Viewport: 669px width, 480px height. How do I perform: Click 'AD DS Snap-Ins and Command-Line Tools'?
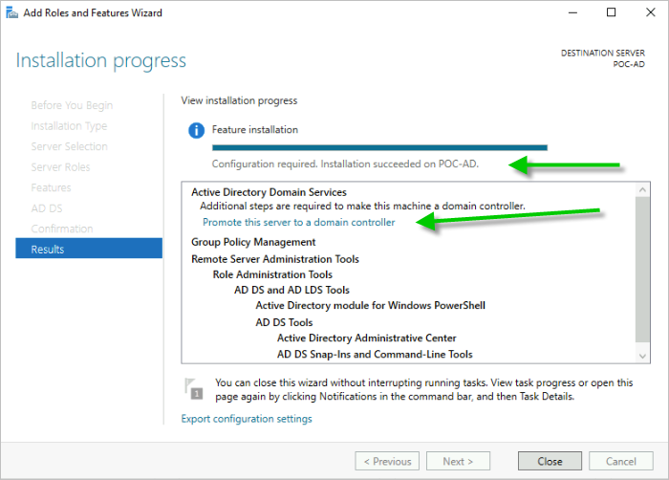coord(375,355)
